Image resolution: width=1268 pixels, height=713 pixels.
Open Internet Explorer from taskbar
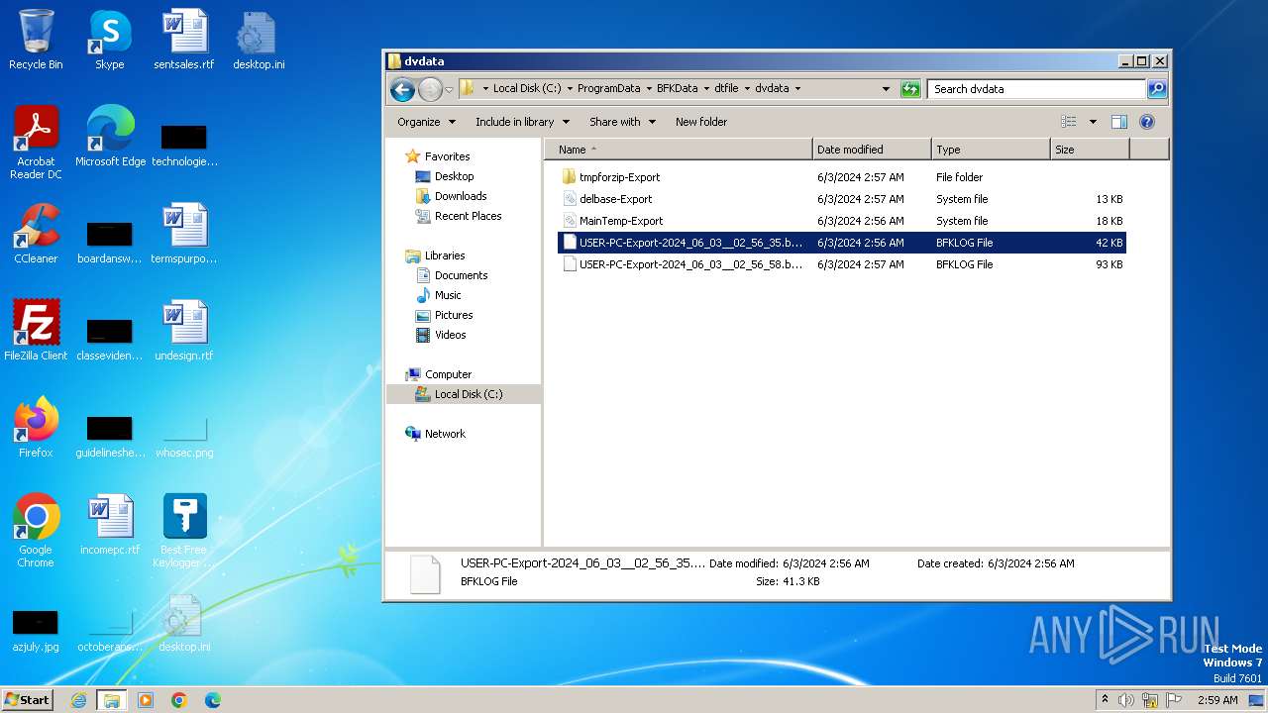point(78,700)
